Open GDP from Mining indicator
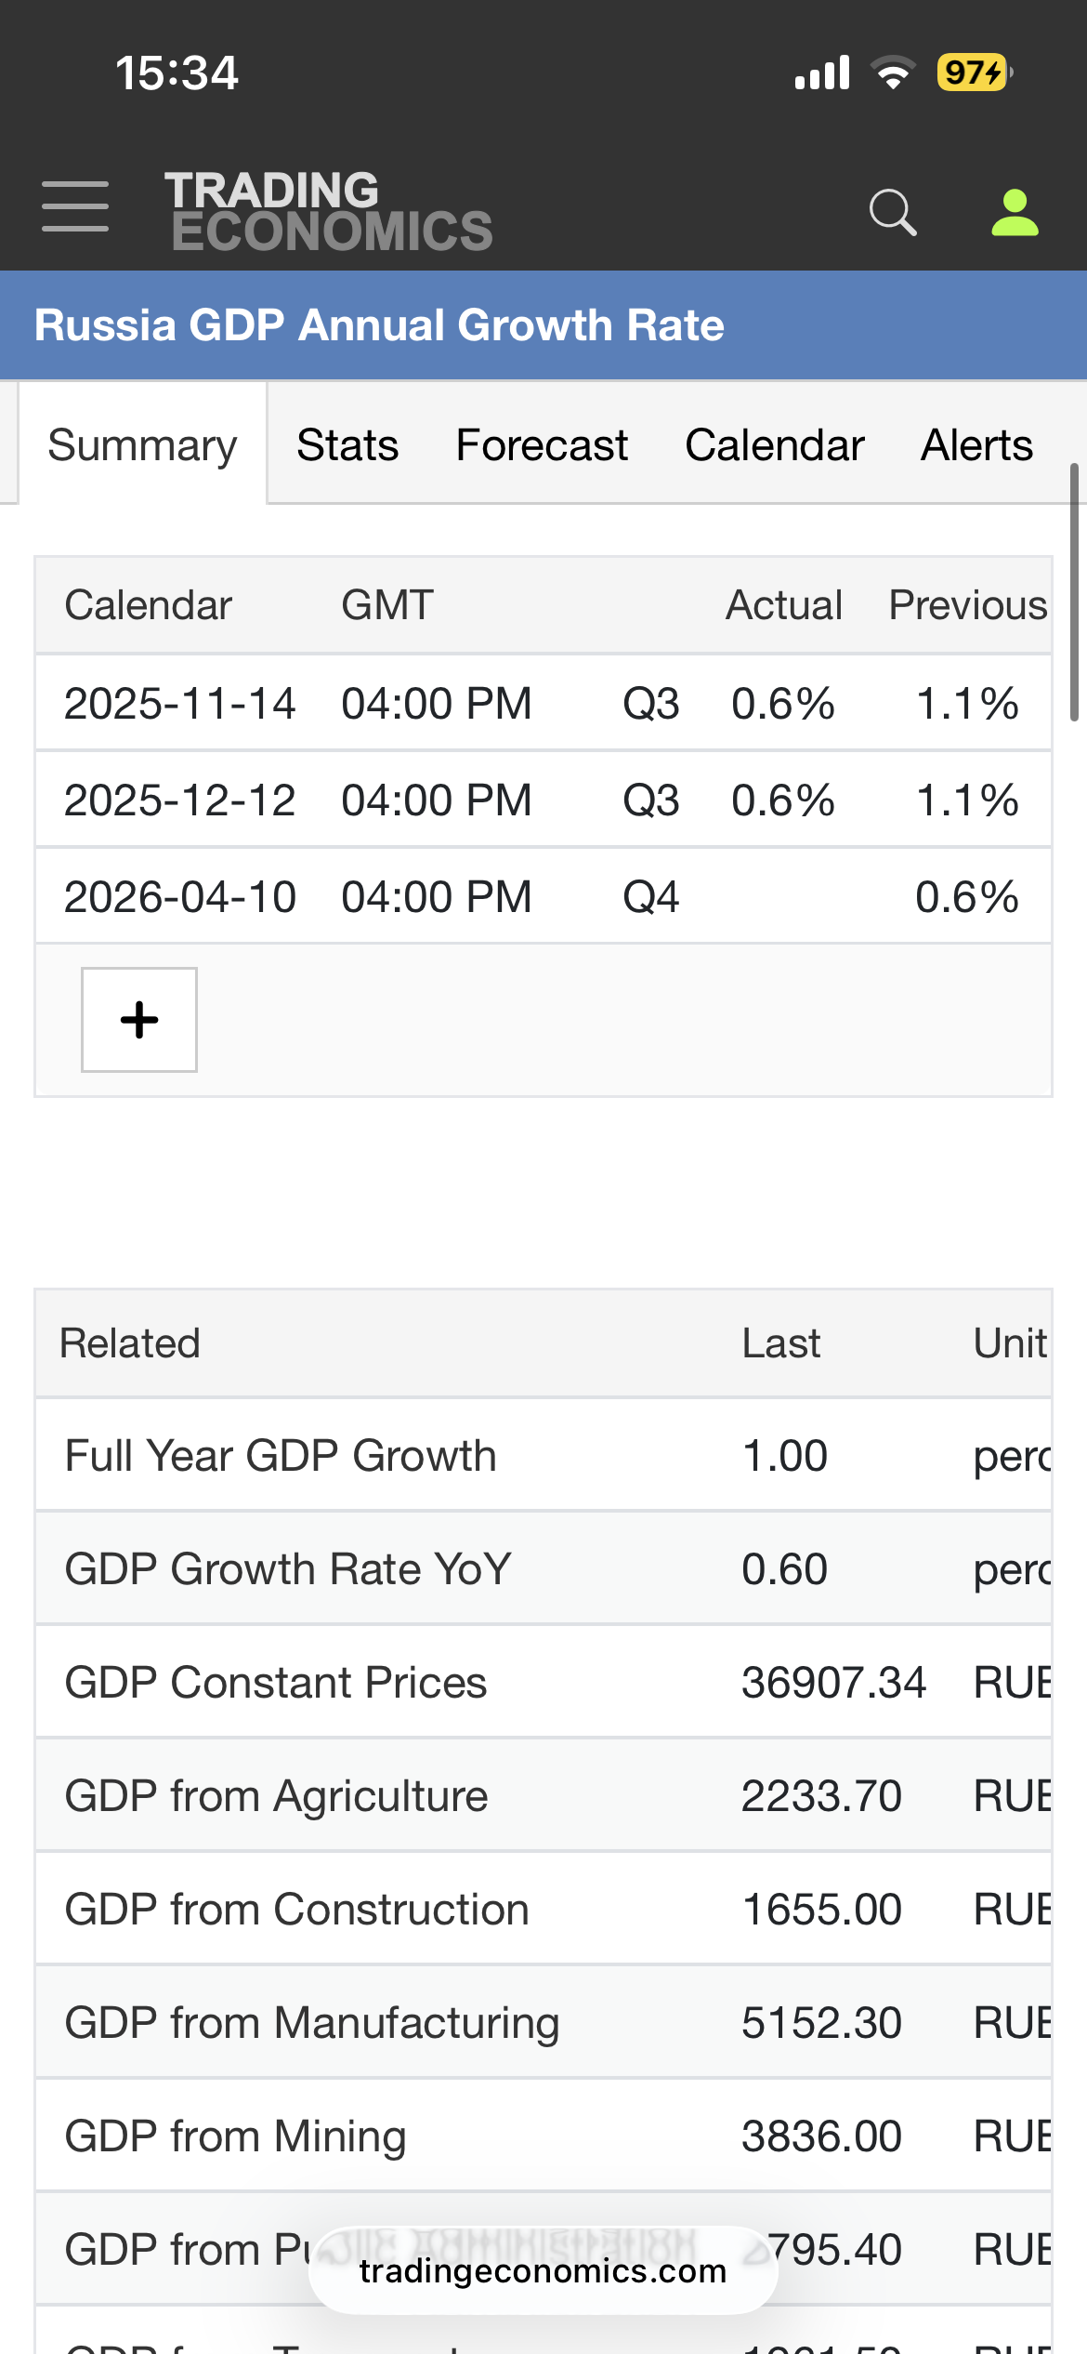Image resolution: width=1087 pixels, height=2354 pixels. 235,2136
